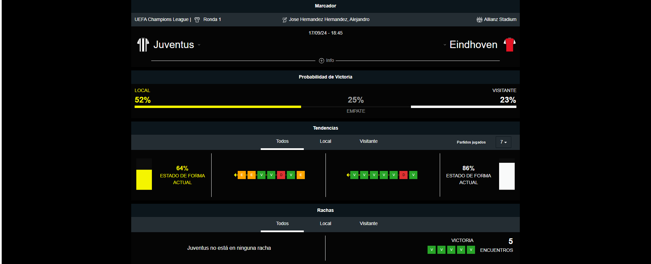This screenshot has width=651, height=264.
Task: Click the 64% Estado de forma actual value
Action: point(182,168)
